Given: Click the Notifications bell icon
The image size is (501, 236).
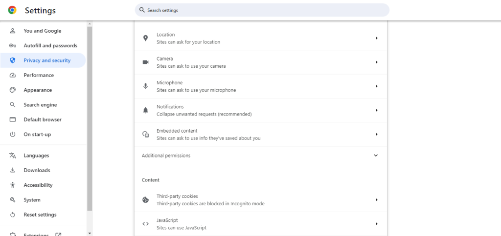Looking at the screenshot, I should 145,110.
